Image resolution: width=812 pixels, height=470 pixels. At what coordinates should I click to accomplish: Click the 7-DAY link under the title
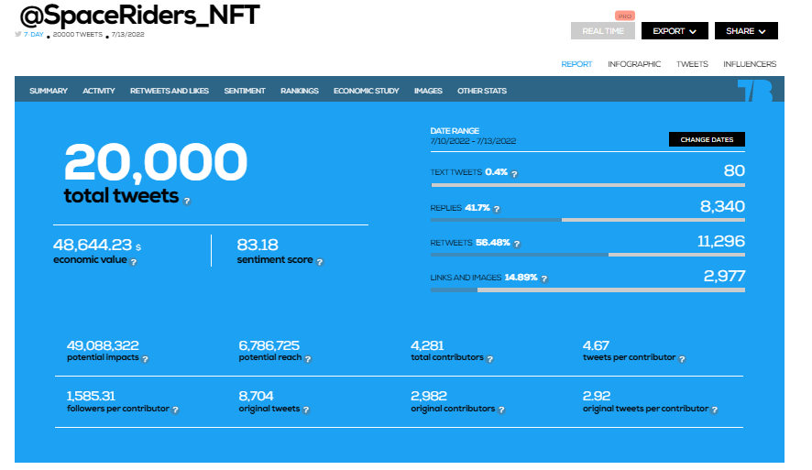point(34,34)
